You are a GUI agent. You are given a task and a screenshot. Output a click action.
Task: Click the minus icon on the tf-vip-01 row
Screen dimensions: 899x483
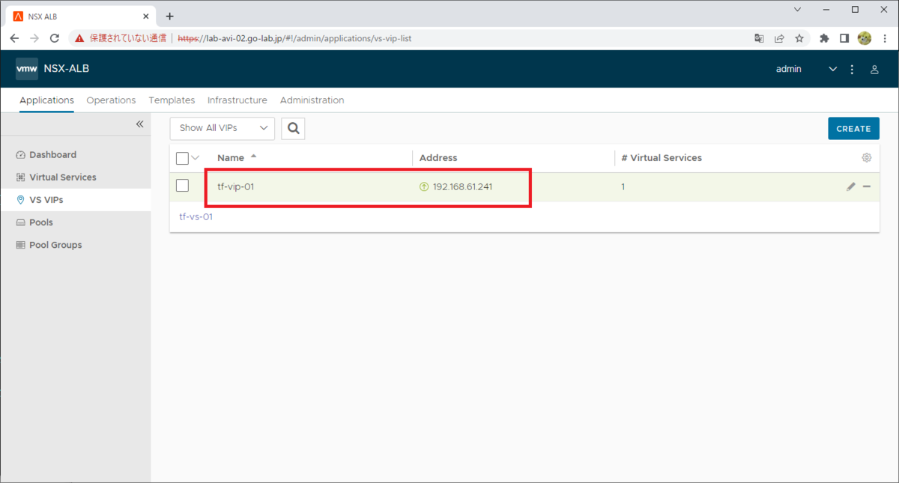tap(867, 186)
